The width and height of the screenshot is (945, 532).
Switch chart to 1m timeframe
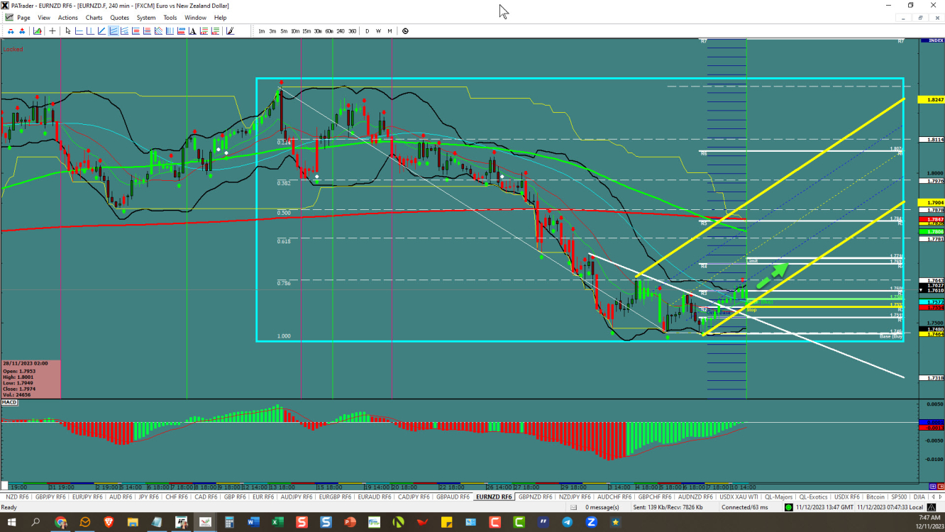click(x=261, y=31)
